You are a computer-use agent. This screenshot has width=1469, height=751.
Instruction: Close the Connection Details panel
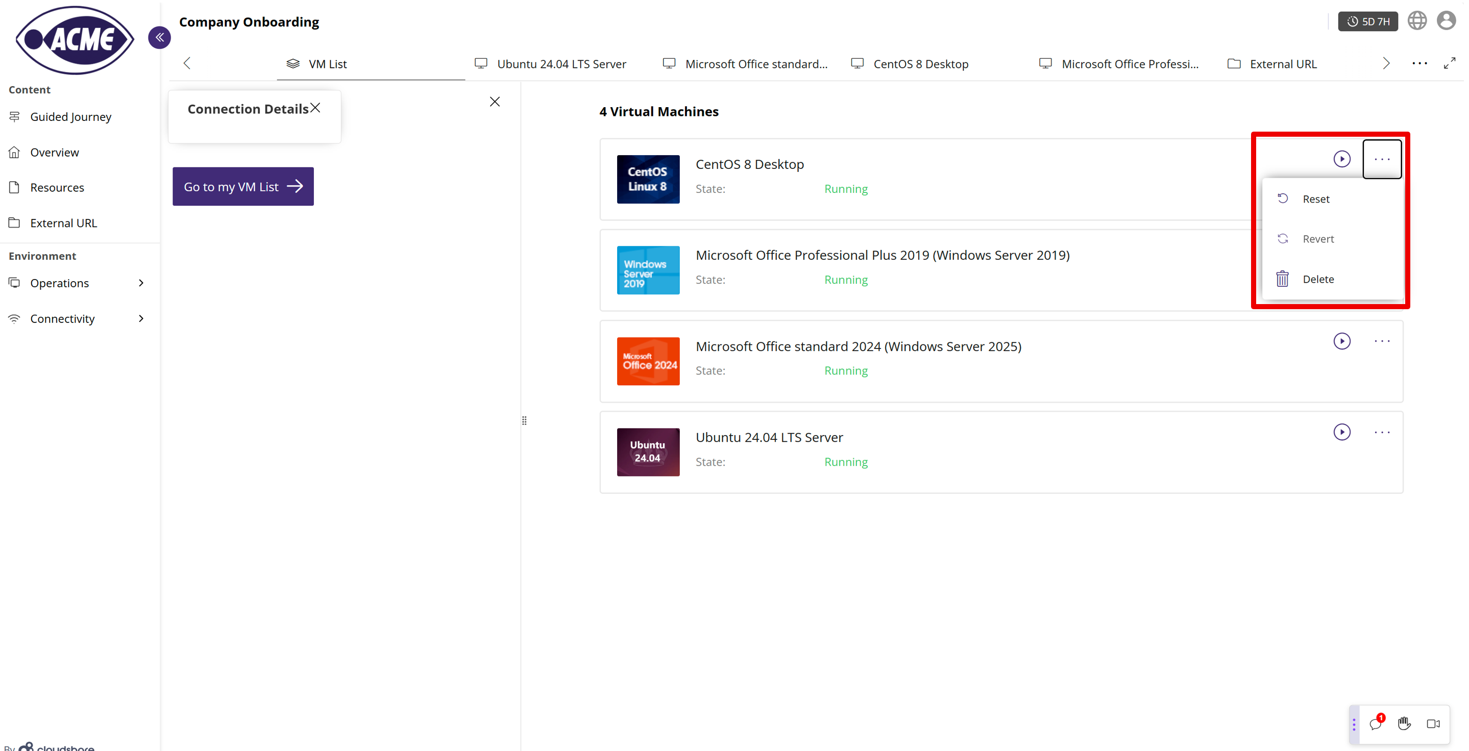pos(315,107)
